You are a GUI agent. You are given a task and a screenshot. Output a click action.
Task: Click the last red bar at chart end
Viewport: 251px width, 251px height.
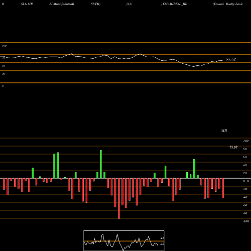click(x=223, y=188)
